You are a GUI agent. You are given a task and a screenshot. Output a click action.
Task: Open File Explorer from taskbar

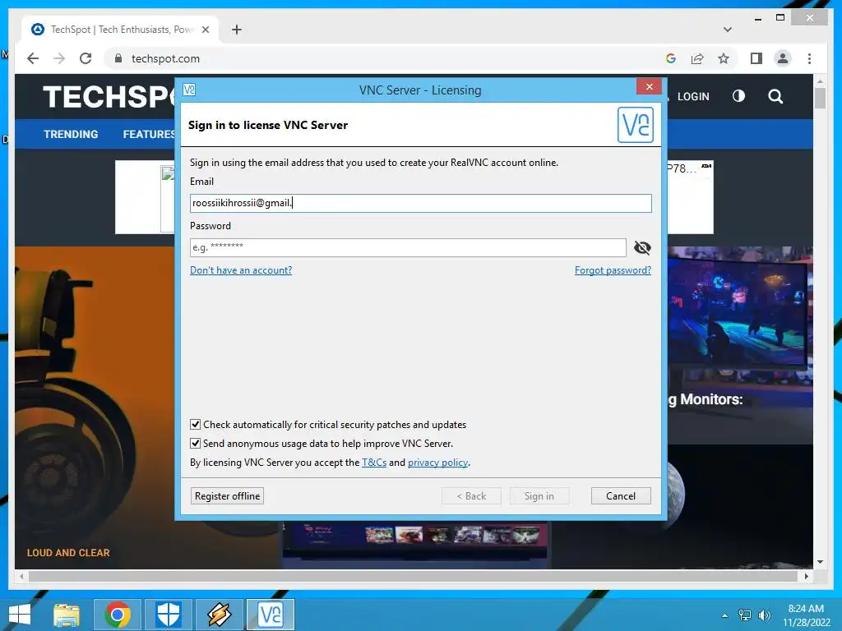coord(67,615)
